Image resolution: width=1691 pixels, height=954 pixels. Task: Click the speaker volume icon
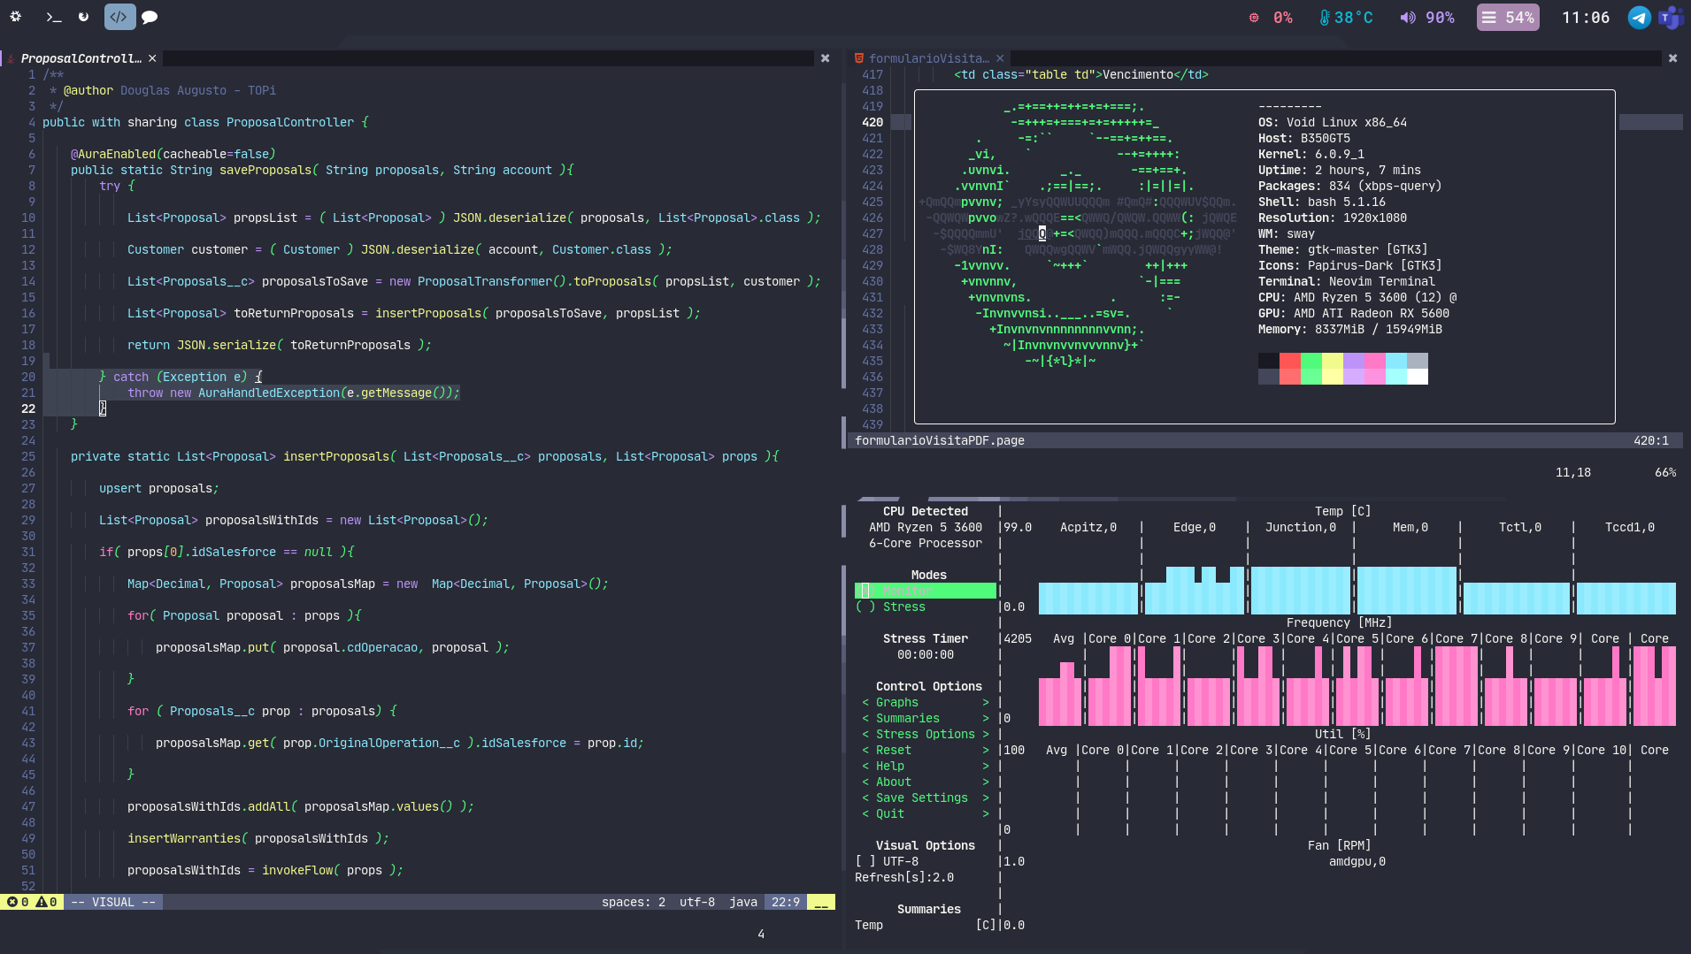(x=1407, y=18)
